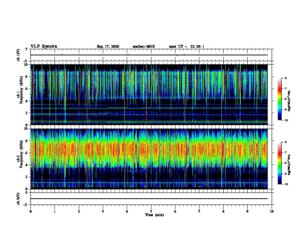This screenshot has width=306, height=237.
Task: Click time-axis tick label "7"
Action: coord(199,211)
